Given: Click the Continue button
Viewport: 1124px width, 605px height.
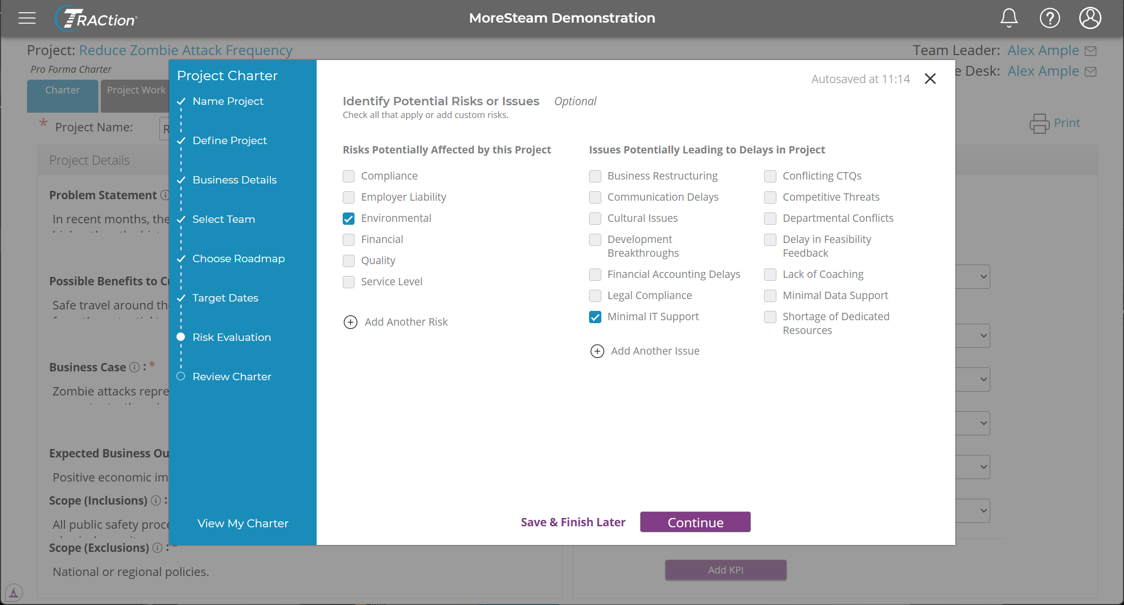Looking at the screenshot, I should point(695,522).
